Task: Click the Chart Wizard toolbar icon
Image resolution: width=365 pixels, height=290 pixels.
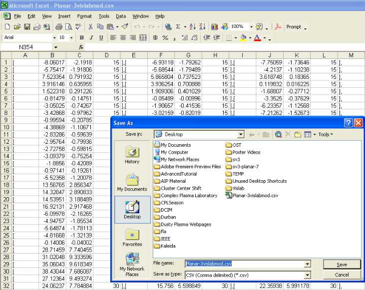Action: (215, 26)
